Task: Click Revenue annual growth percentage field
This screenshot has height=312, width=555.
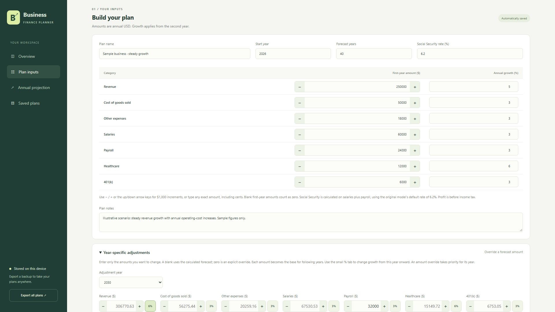Action: point(474,87)
